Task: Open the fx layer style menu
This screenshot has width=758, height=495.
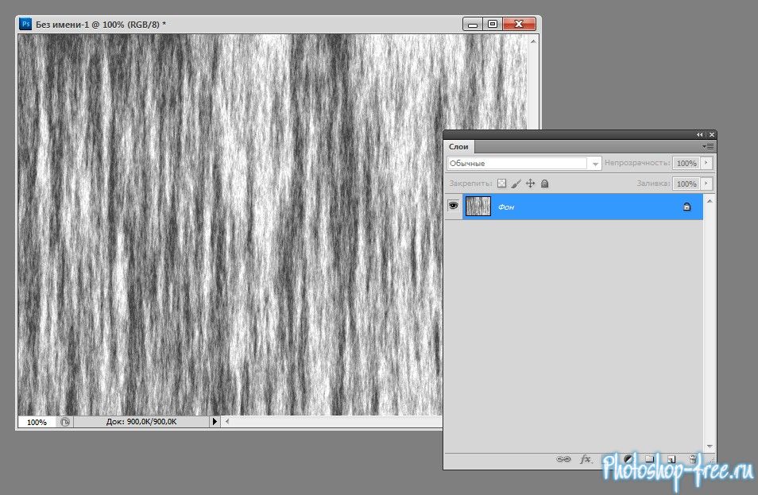Action: (586, 459)
